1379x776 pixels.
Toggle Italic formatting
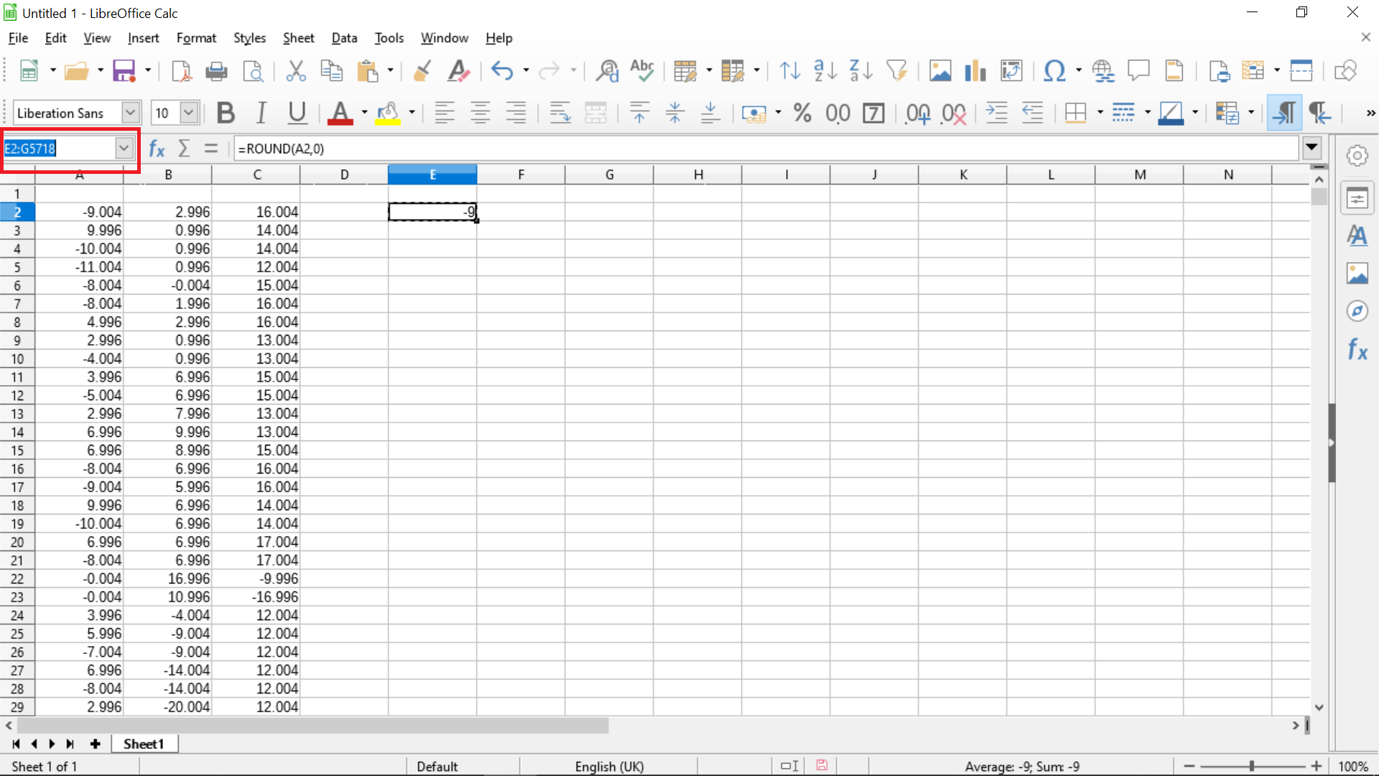pyautogui.click(x=261, y=113)
